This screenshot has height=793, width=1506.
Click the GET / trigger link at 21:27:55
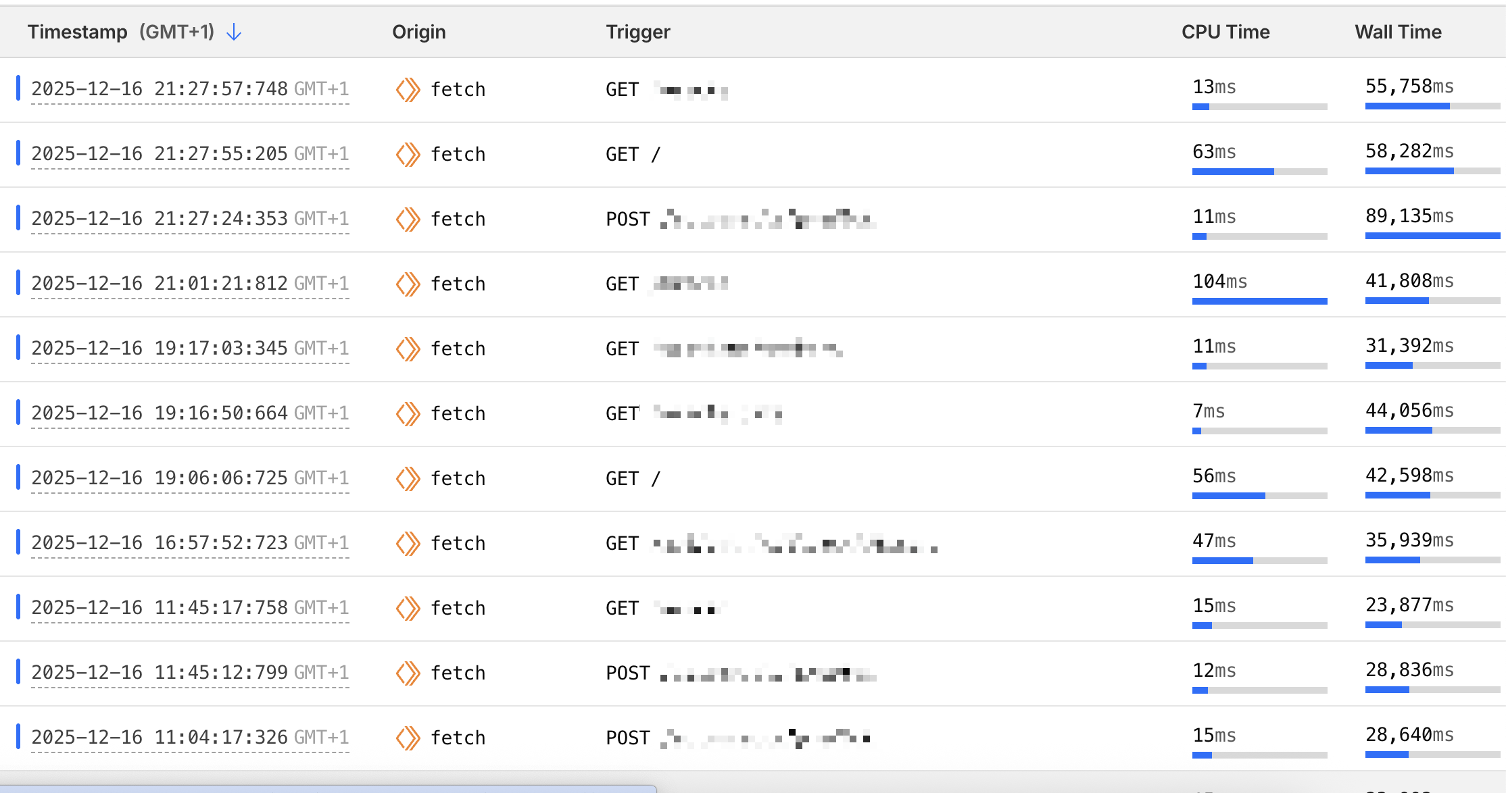click(633, 154)
